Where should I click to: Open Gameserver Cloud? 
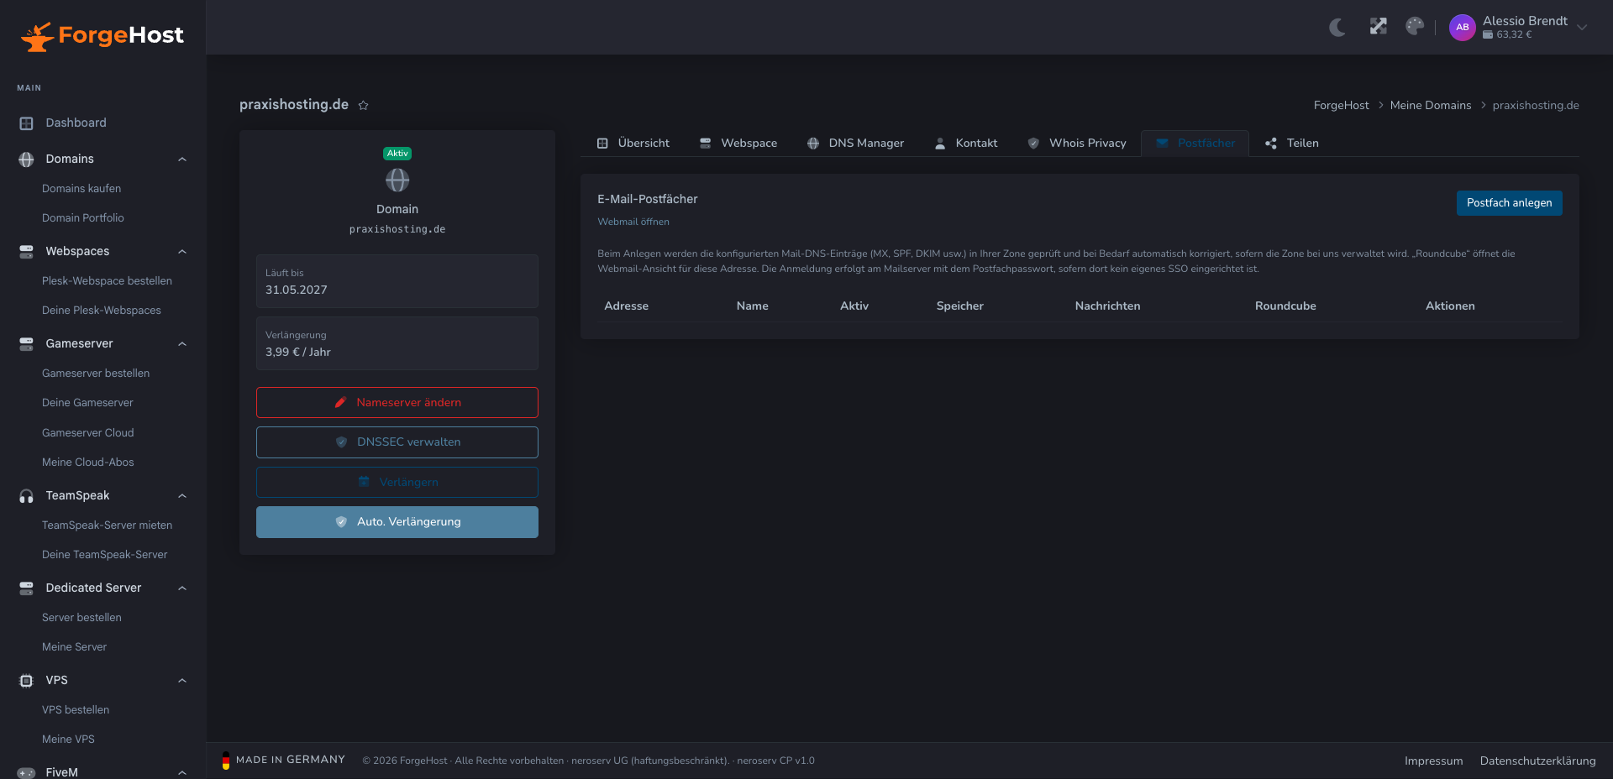pos(88,433)
